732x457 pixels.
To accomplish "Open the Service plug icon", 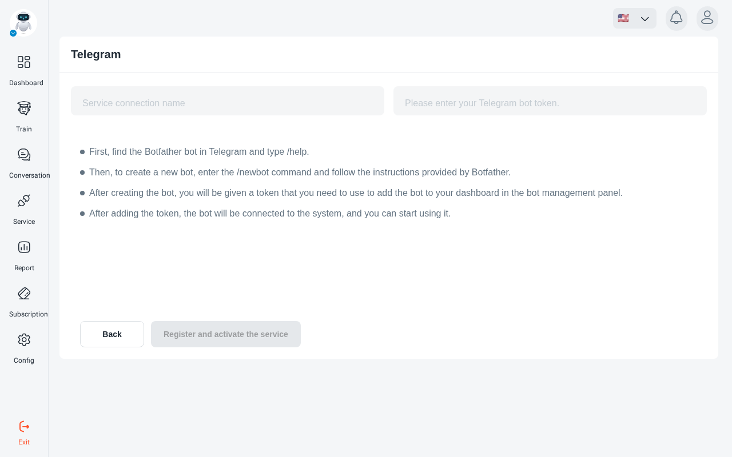I will (24, 201).
